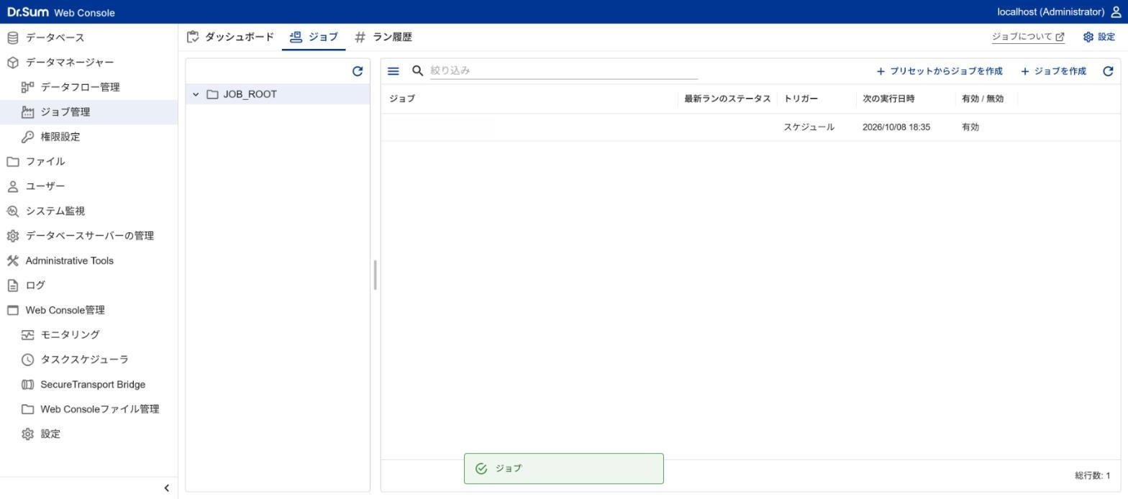1128x499 pixels.
Task: Open モニタリング in the sidebar
Action: [x=88, y=335]
